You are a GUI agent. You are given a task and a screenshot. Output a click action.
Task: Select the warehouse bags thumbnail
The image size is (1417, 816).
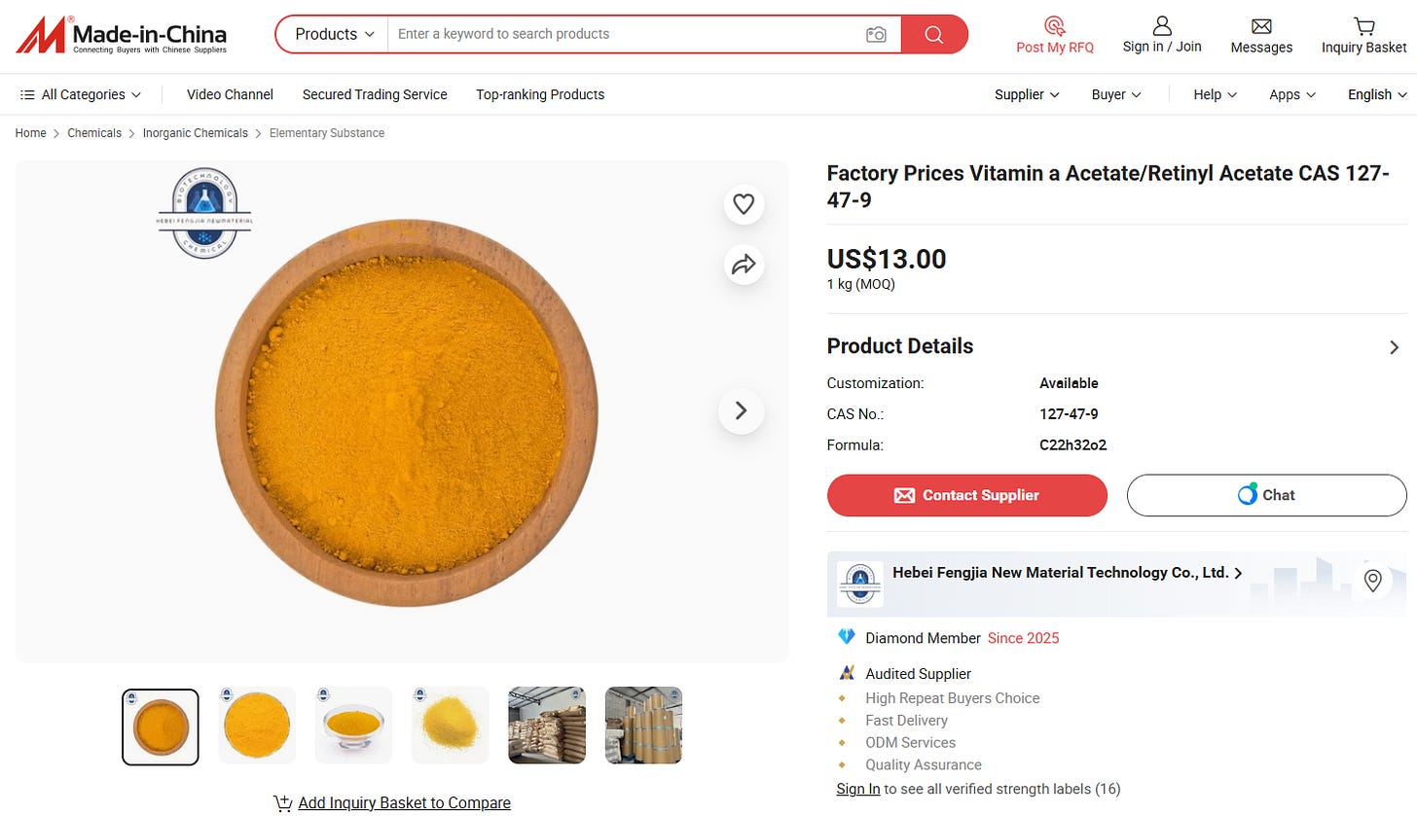click(547, 726)
